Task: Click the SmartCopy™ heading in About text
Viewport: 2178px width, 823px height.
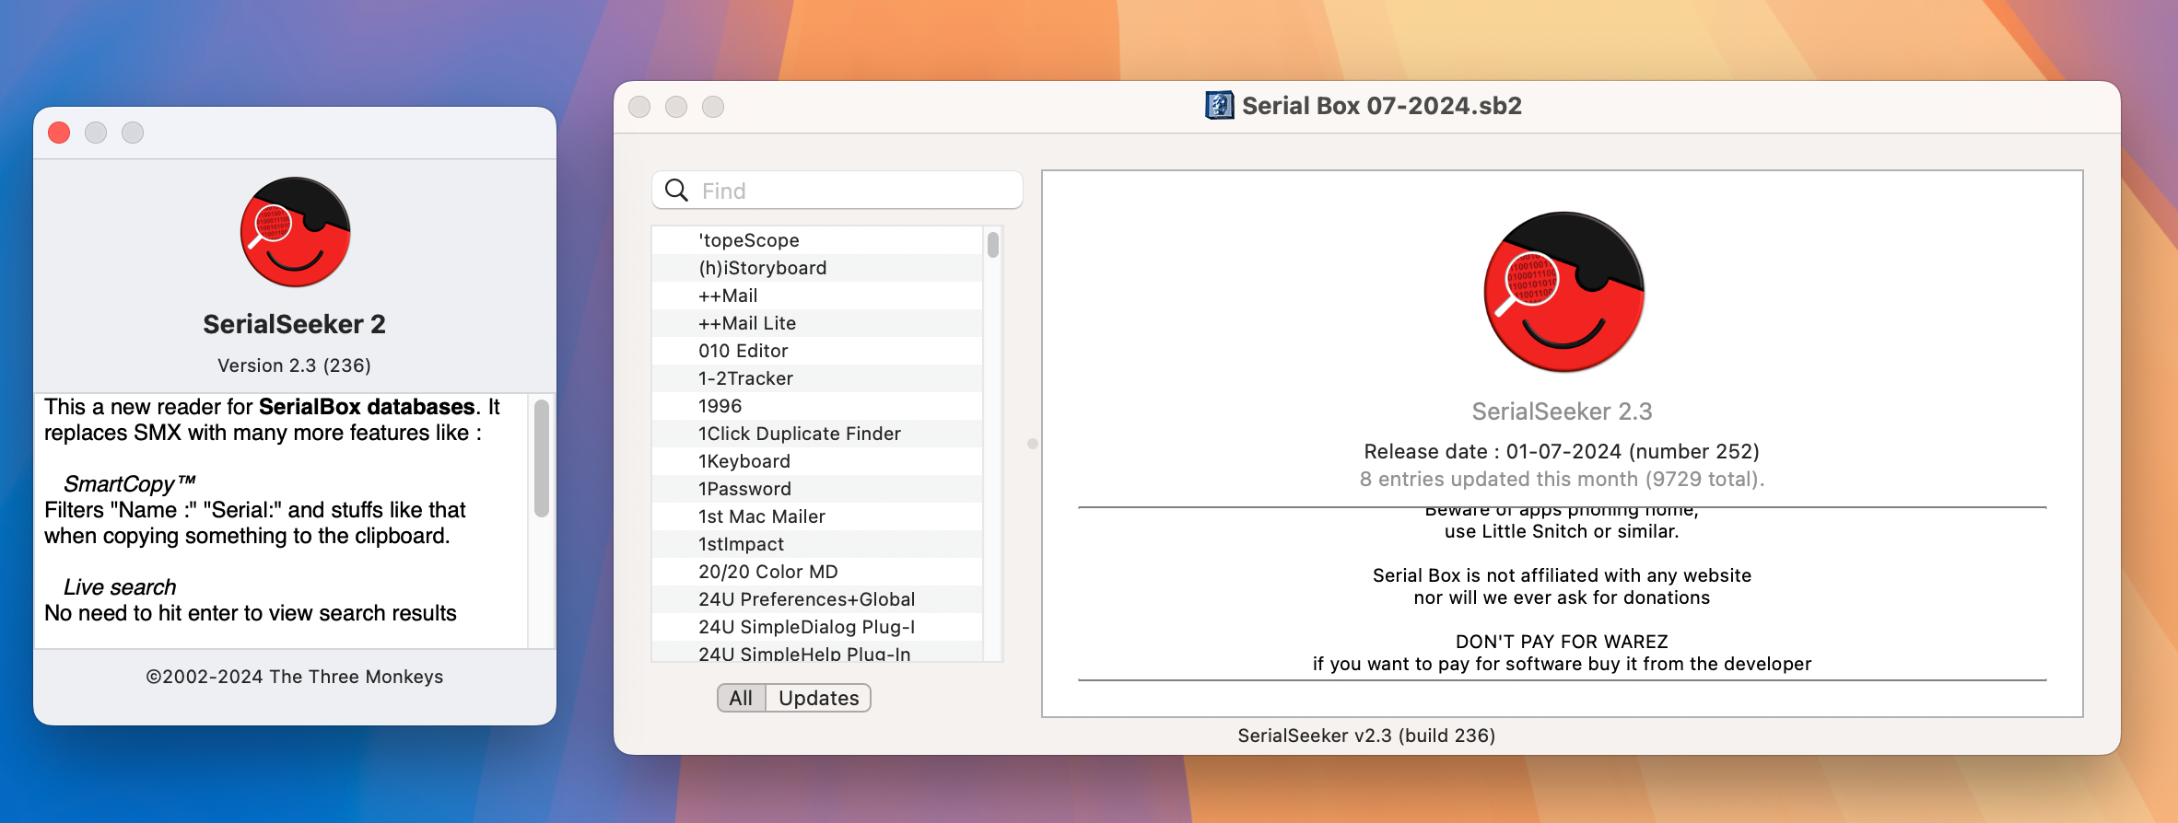Action: 129,484
